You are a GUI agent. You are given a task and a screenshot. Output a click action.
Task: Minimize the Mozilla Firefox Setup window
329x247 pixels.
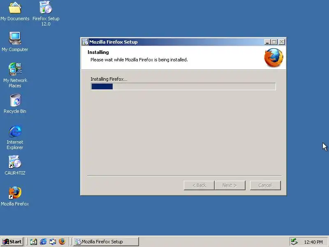[x=267, y=42]
